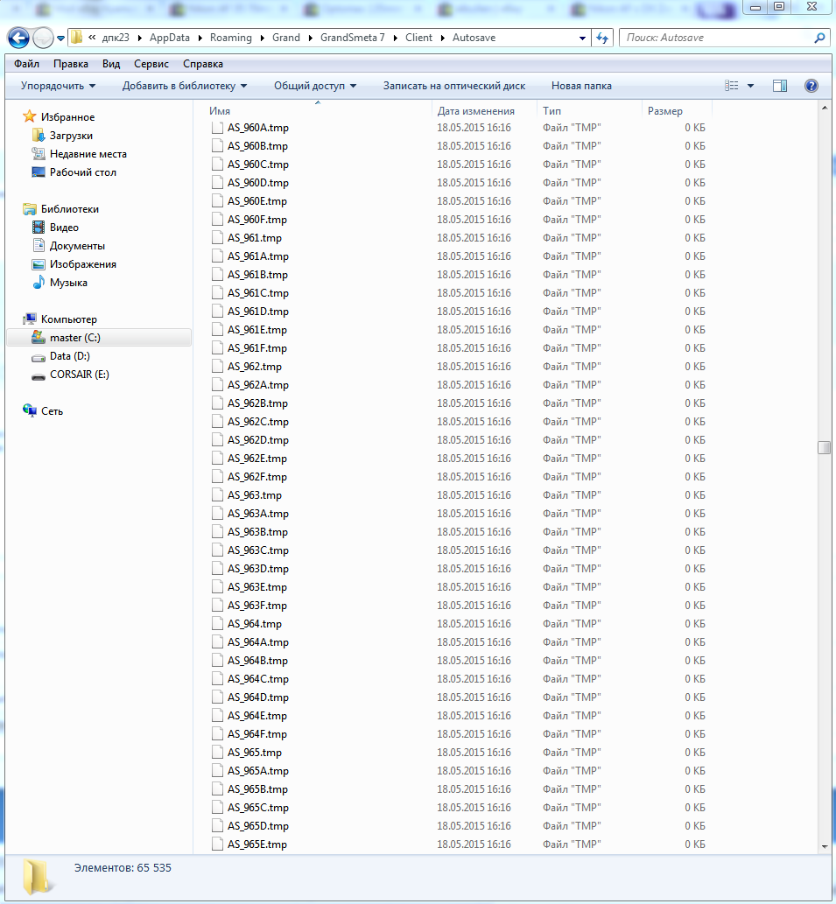836x904 pixels.
Task: Click the search magnifier icon
Action: (819, 38)
